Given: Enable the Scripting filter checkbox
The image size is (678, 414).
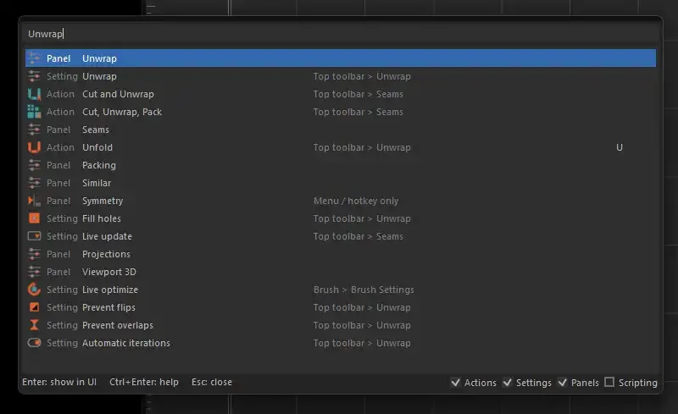Looking at the screenshot, I should (x=609, y=383).
